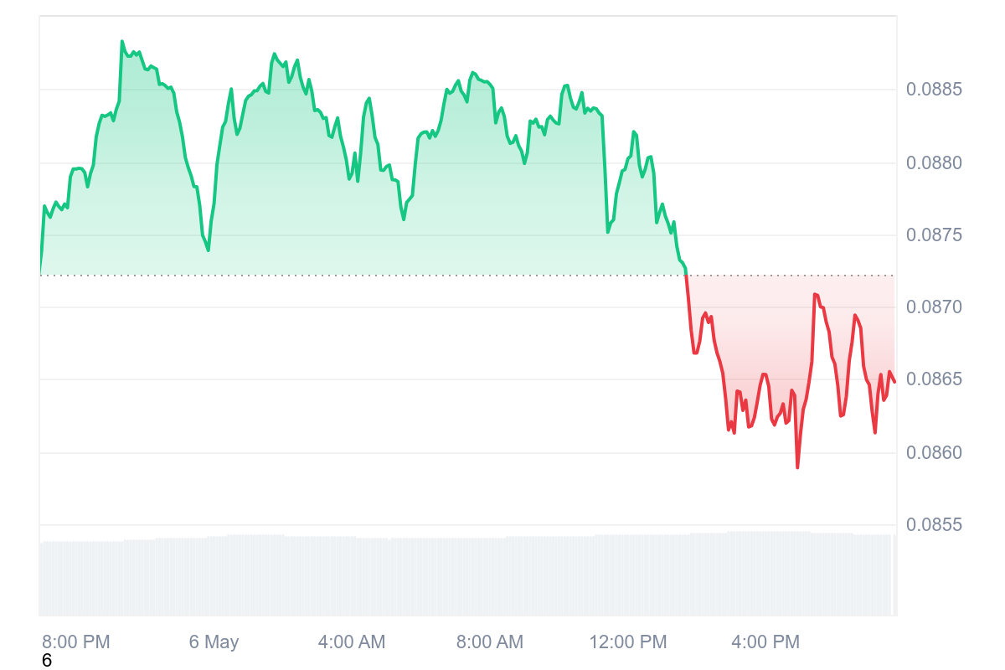Click the 8:00 PM time axis label

[x=76, y=642]
